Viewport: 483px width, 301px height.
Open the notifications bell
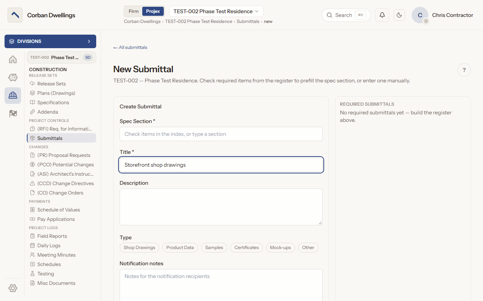(382, 15)
